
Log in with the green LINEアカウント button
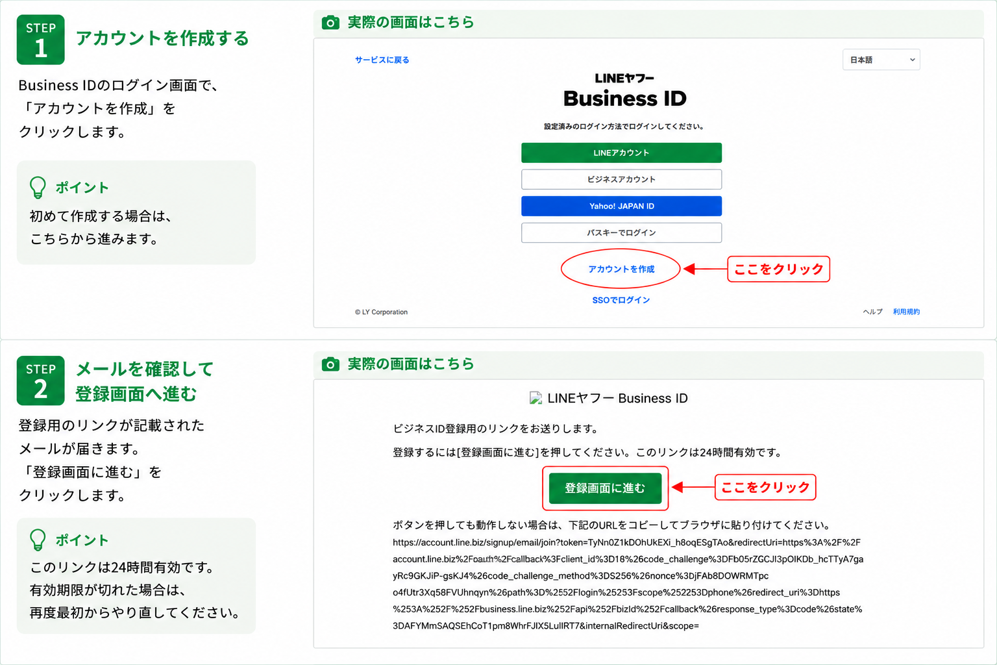tap(621, 153)
